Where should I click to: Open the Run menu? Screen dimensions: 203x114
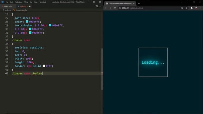coord(36,2)
